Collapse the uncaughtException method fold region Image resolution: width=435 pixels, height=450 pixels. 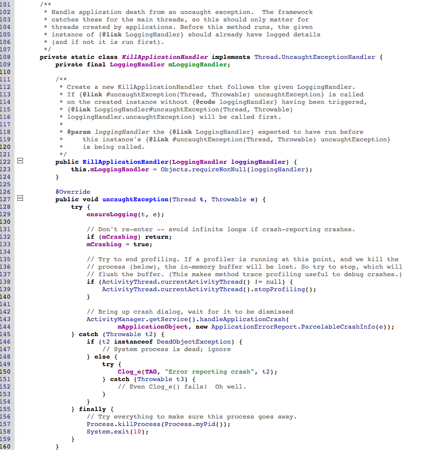19,199
